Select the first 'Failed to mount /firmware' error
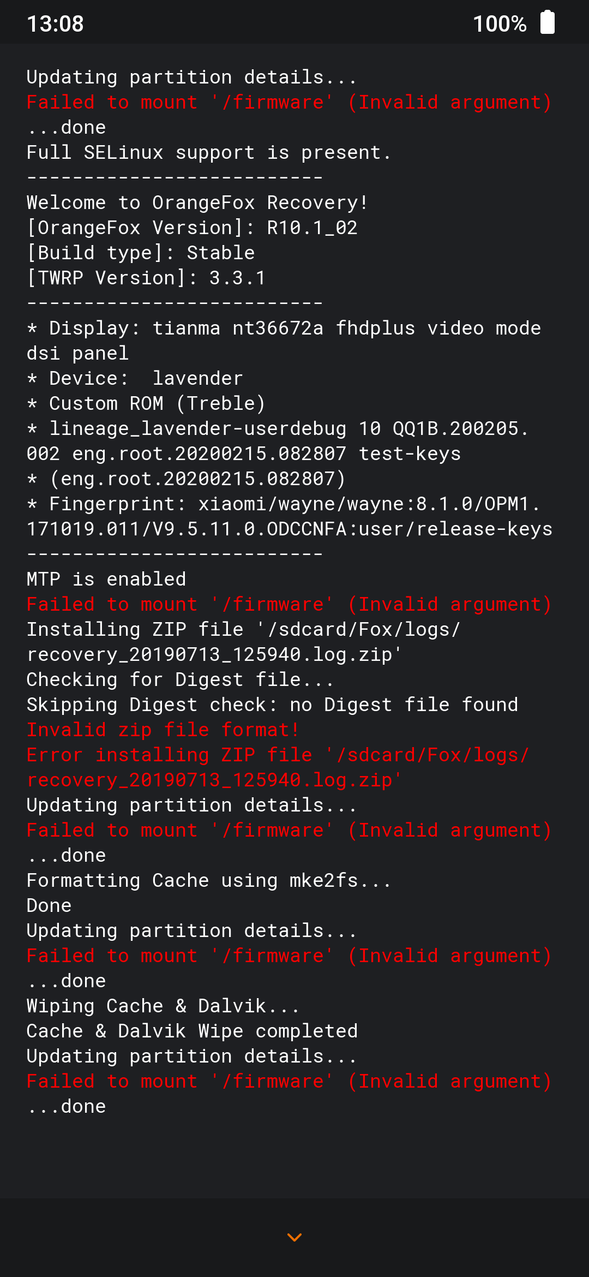The image size is (589, 1277). (289, 102)
